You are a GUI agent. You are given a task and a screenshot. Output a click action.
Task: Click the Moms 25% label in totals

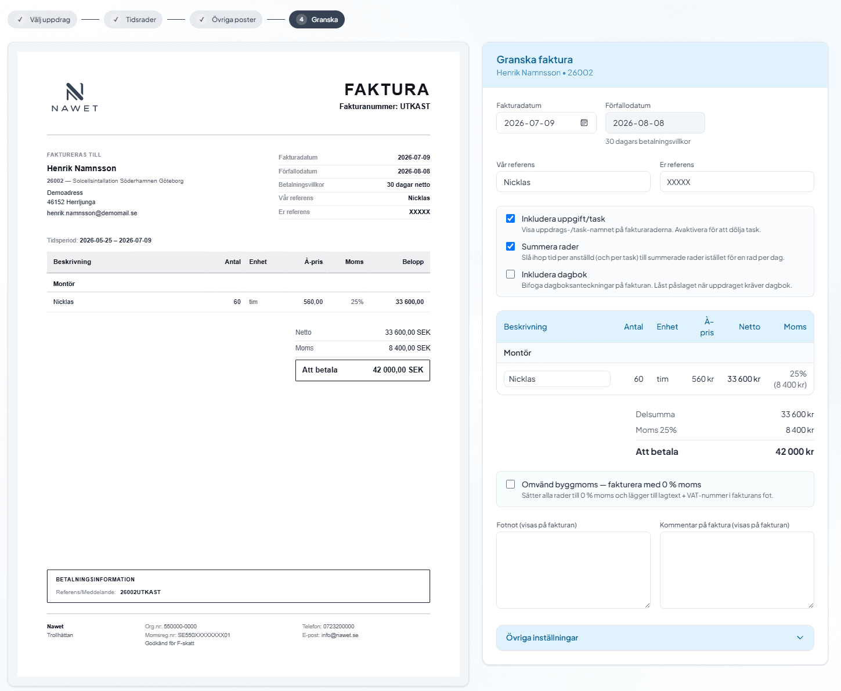pyautogui.click(x=656, y=430)
